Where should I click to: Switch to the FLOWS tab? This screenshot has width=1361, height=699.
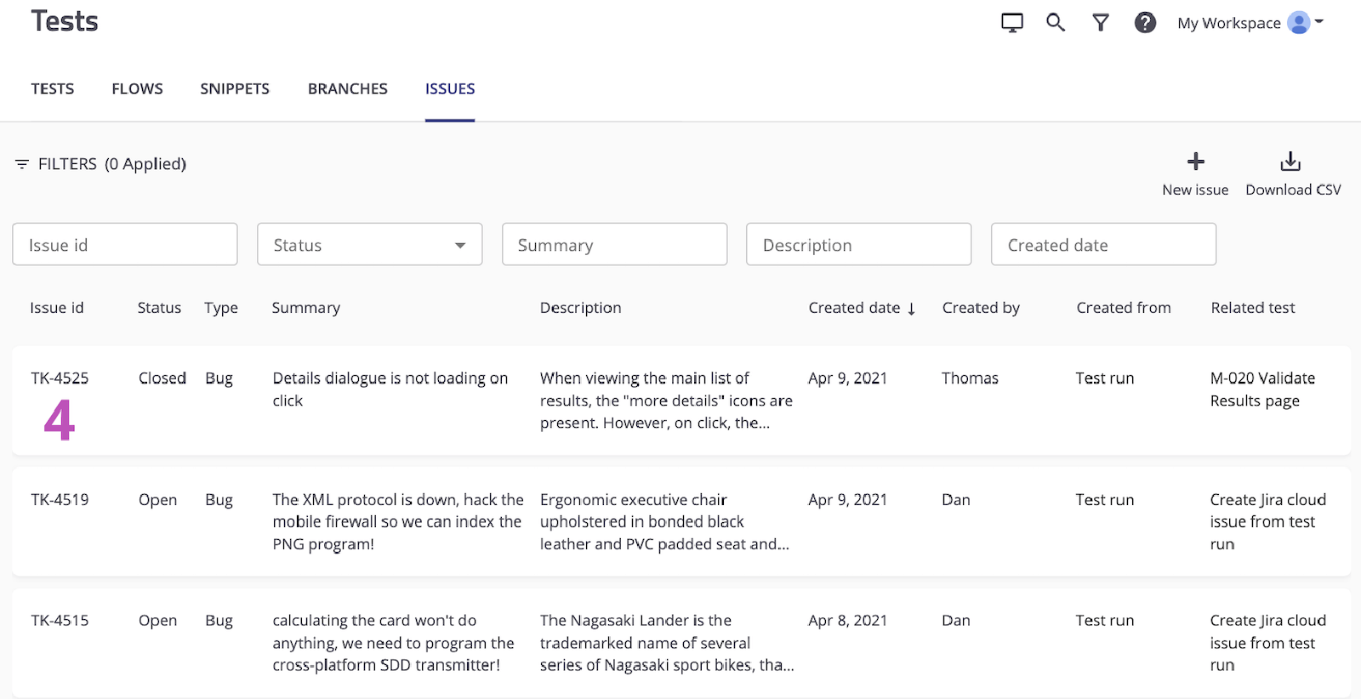[137, 89]
